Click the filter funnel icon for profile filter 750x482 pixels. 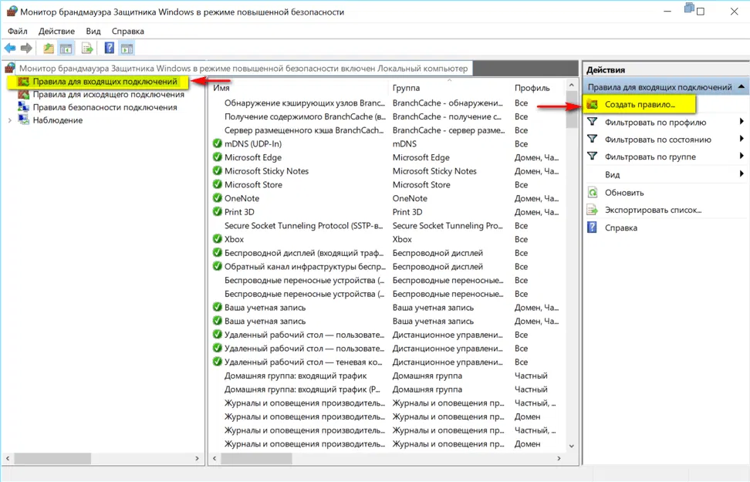click(592, 122)
